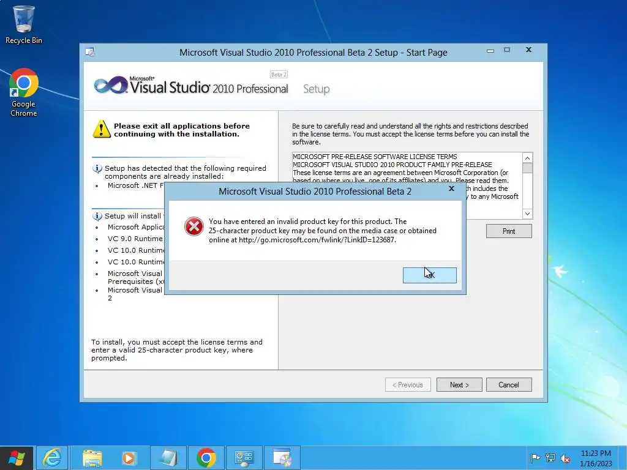The width and height of the screenshot is (627, 470).
Task: Click the yellow warning icon in Setup
Action: pyautogui.click(x=102, y=129)
